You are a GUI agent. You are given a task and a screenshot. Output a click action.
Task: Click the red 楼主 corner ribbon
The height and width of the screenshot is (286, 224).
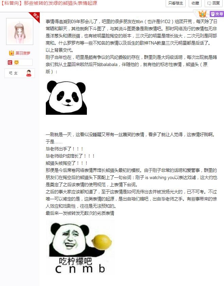click(35, 17)
